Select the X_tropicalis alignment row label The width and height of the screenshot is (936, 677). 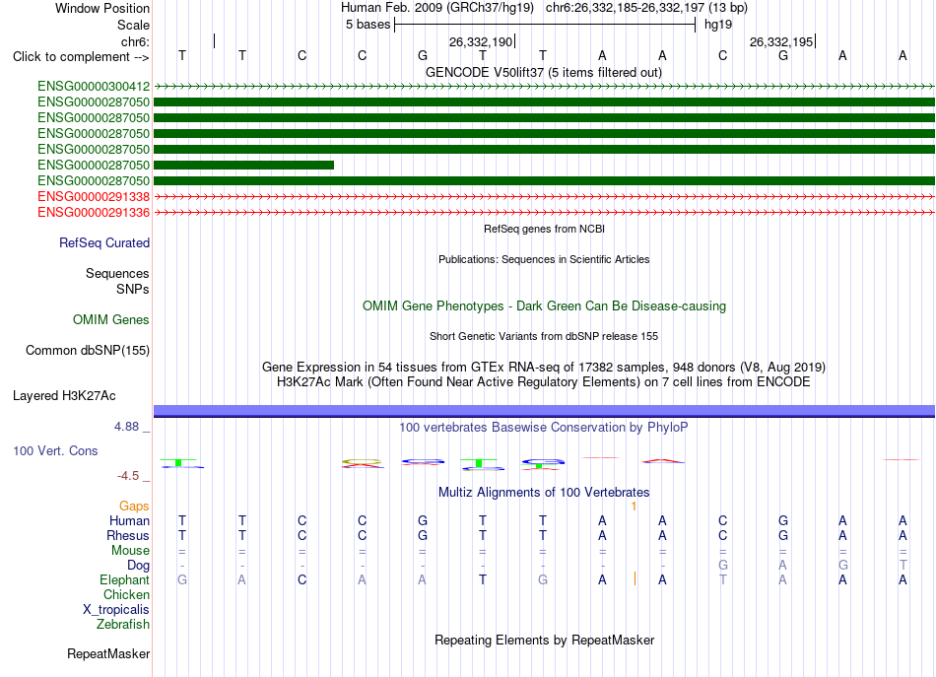(116, 610)
